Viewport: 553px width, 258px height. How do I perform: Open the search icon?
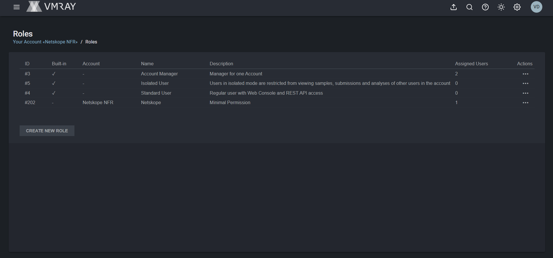pyautogui.click(x=469, y=7)
